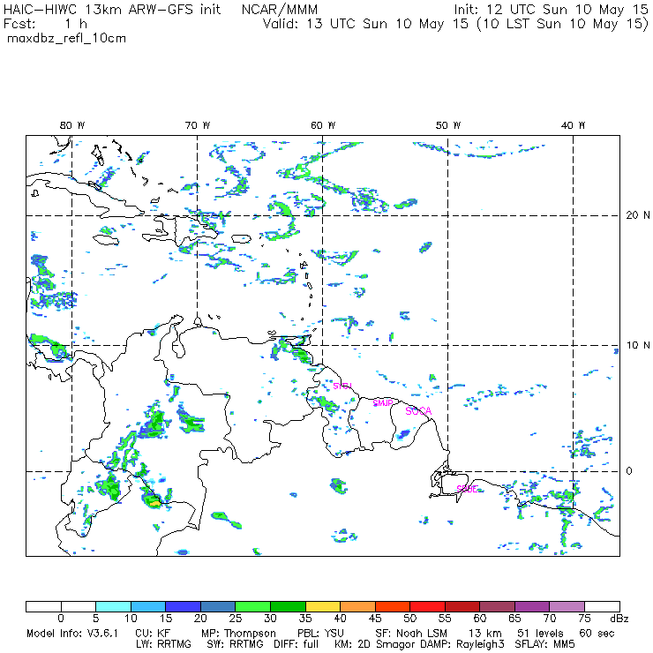Click the "80 W" longitude label
Image resolution: width=653 pixels, height=653 pixels.
pyautogui.click(x=72, y=125)
